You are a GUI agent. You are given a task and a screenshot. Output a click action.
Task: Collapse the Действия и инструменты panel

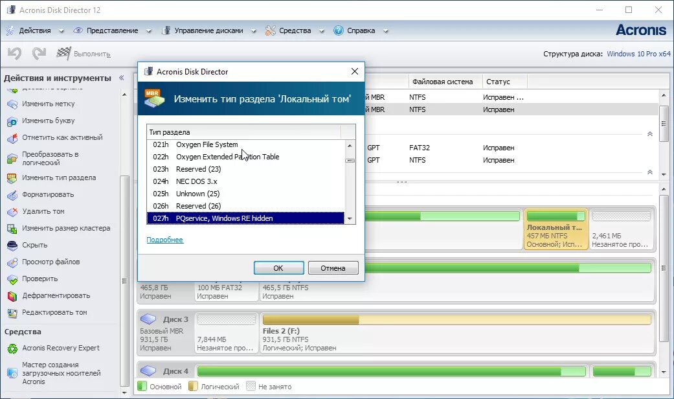tap(122, 78)
